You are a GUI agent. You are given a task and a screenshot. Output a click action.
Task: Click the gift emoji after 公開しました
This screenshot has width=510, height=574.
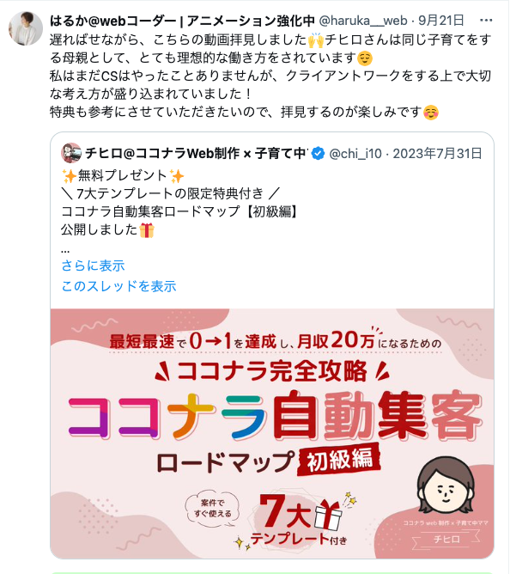(147, 230)
